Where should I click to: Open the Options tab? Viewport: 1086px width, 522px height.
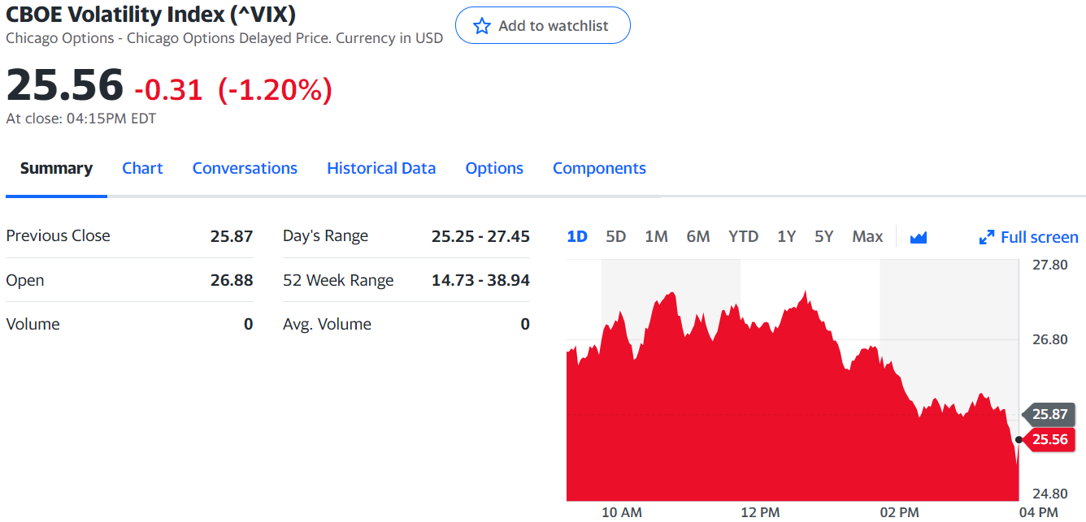pos(494,168)
